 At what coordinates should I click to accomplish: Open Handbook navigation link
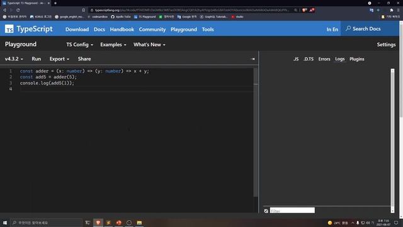122,30
